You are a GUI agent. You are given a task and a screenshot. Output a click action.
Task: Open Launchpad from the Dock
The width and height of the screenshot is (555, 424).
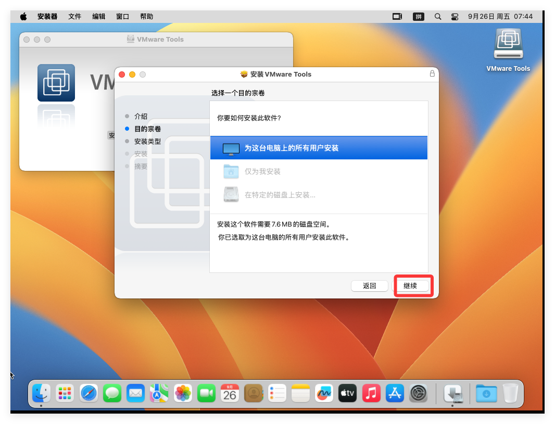[65, 393]
